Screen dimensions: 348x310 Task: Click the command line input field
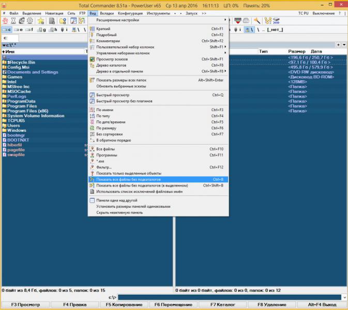pyautogui.click(x=230, y=298)
